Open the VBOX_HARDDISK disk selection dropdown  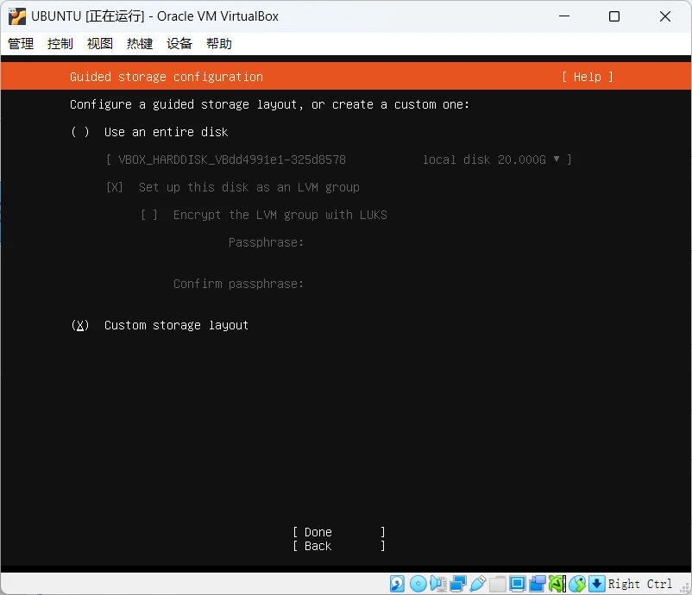[339, 160]
